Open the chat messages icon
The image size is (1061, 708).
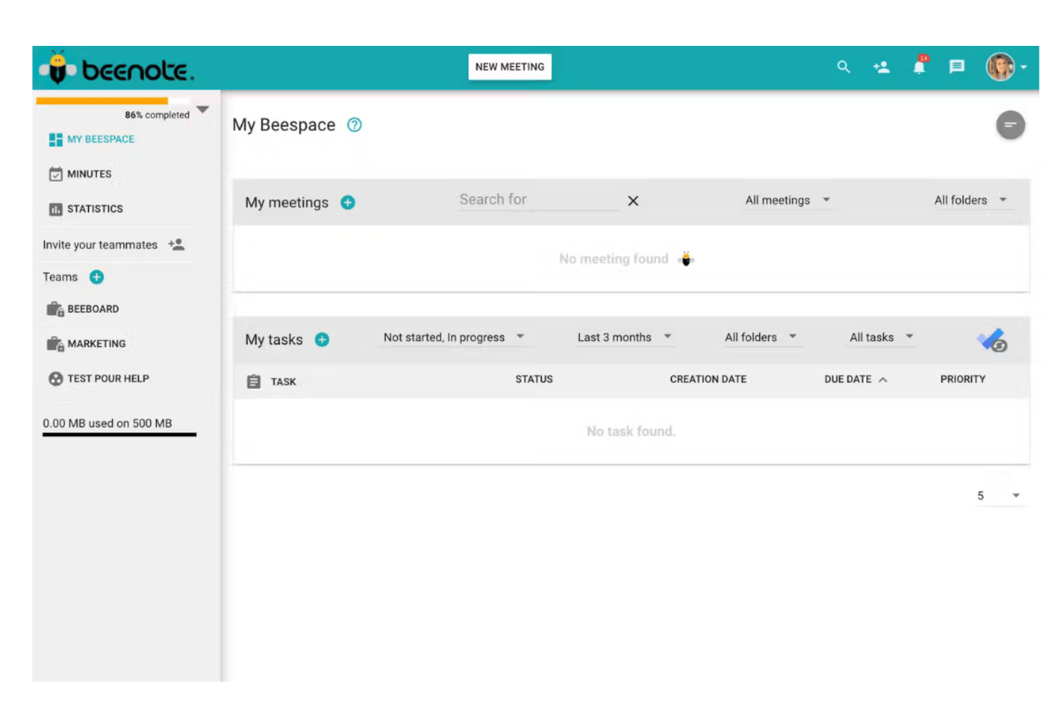click(x=956, y=67)
